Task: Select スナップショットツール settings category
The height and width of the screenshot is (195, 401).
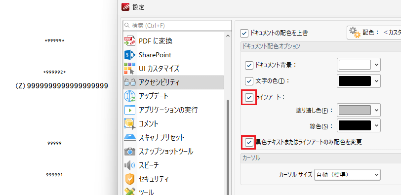Action: 173,152
